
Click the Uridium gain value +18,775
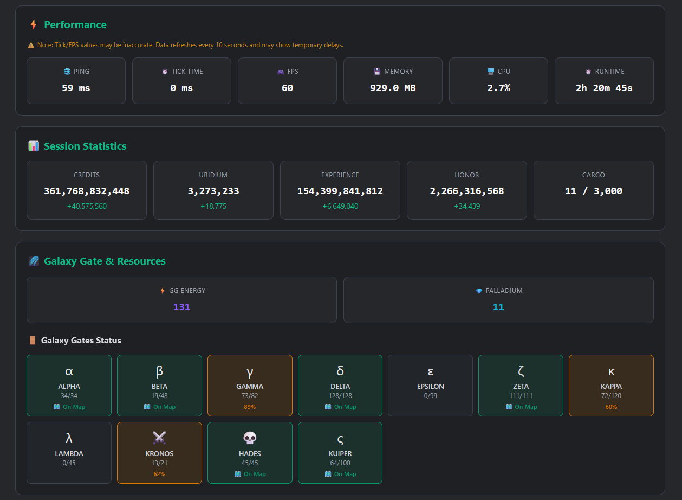[213, 206]
